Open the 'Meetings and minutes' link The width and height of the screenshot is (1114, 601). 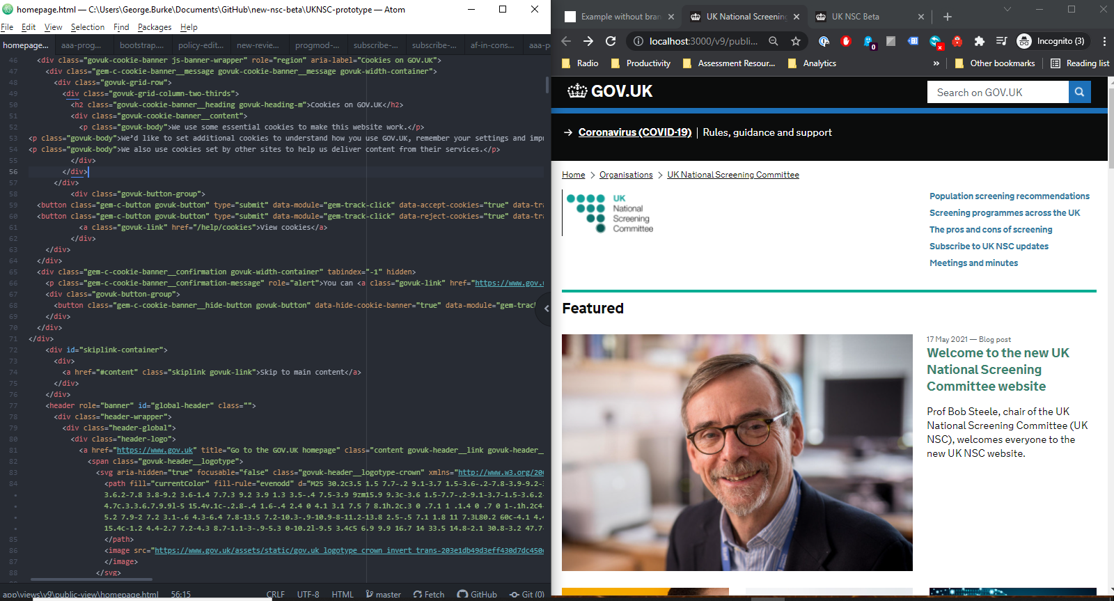pyautogui.click(x=973, y=263)
